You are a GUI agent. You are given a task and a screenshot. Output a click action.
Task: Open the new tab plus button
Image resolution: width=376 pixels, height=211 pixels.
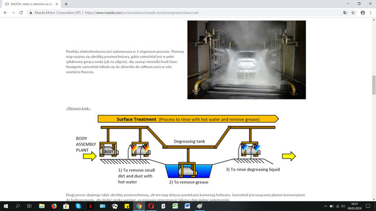(66, 4)
